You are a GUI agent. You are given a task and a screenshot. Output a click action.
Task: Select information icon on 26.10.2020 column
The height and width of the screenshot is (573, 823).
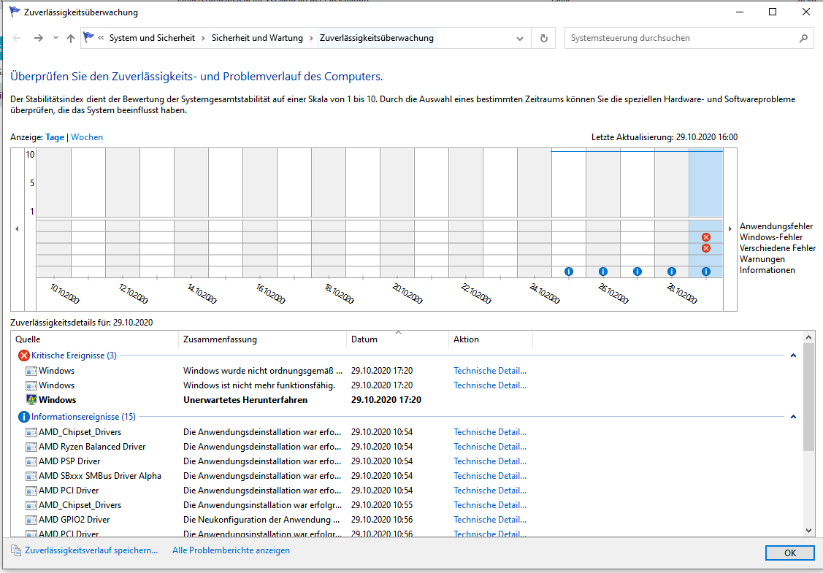603,272
